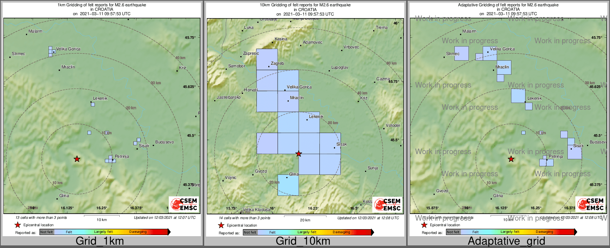
Task: Click the Mraclin label on Adaptative_grid map
Action: pyautogui.click(x=503, y=67)
